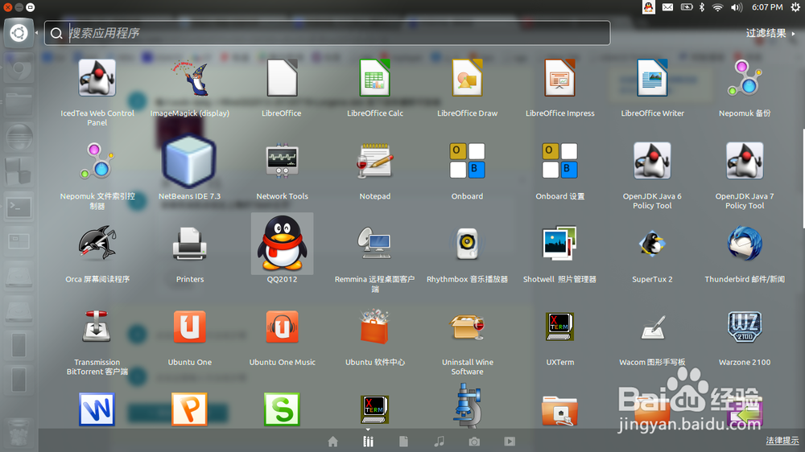Open Wacom 图形手写板 settings

(652, 327)
